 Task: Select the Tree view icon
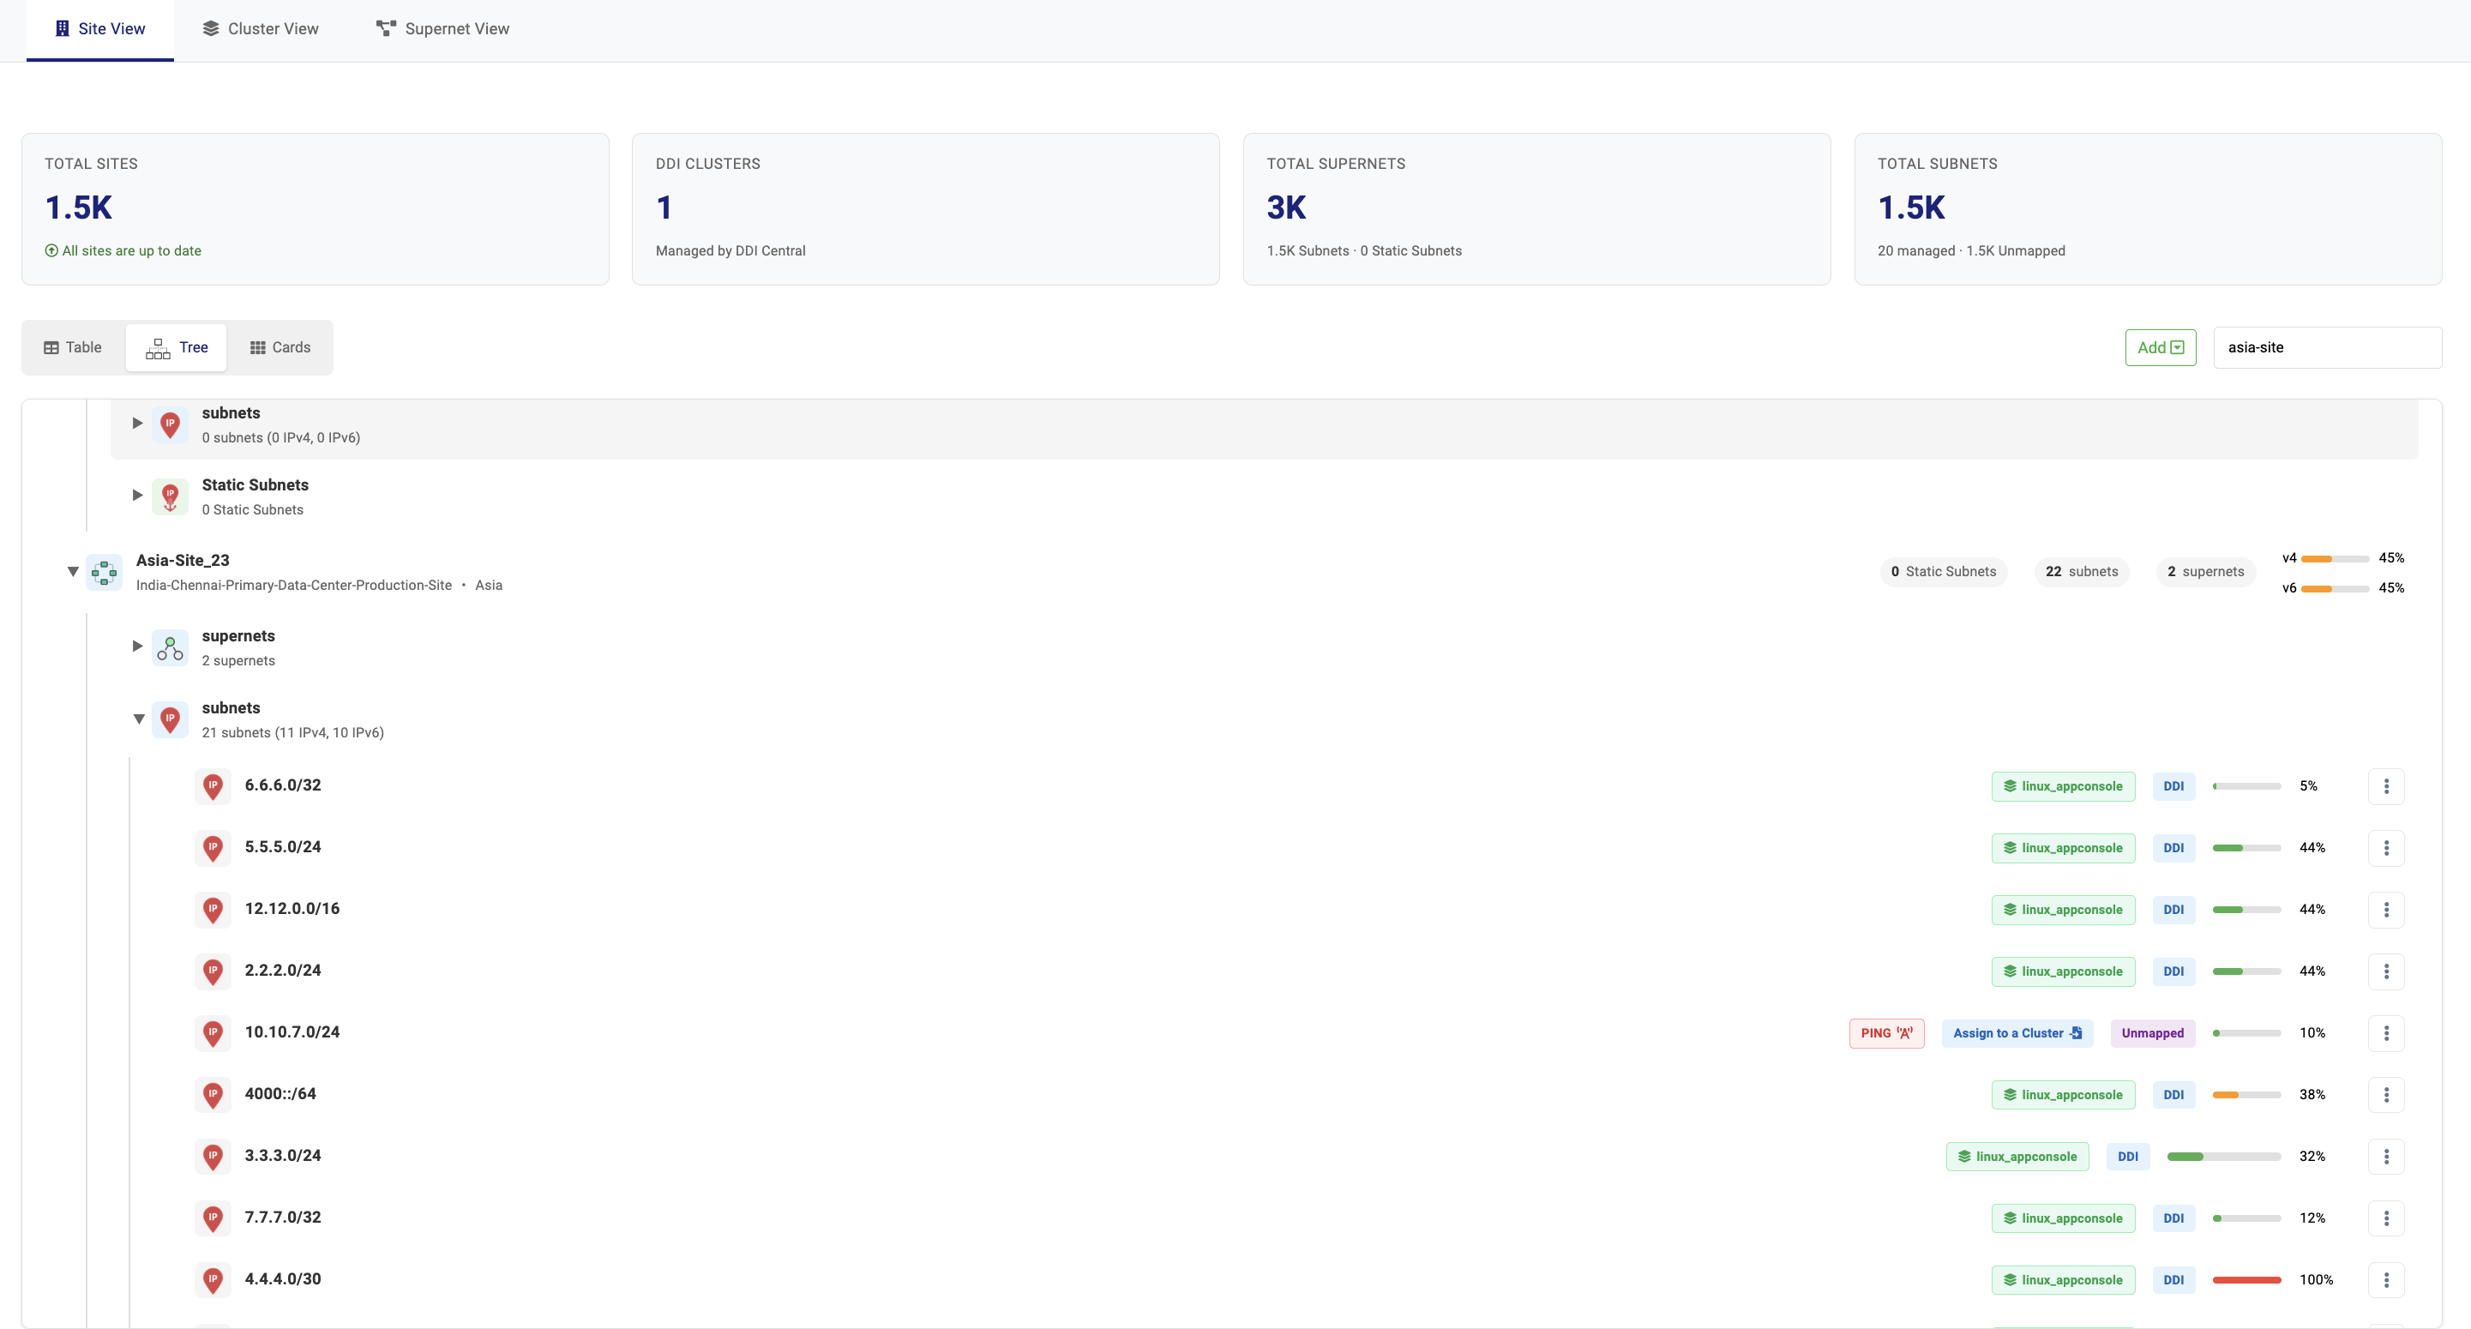(x=159, y=347)
